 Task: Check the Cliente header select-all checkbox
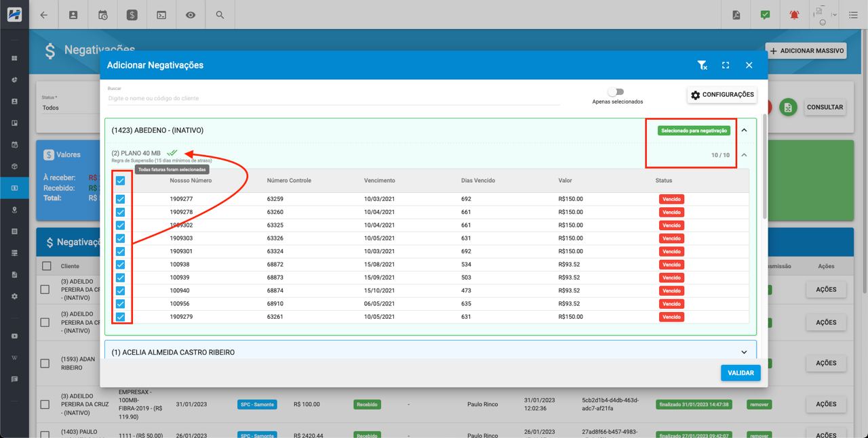[46, 266]
